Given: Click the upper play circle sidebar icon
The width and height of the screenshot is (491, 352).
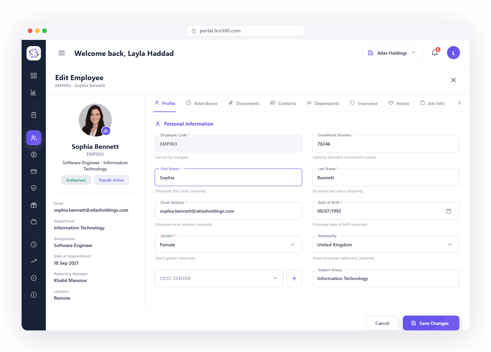Looking at the screenshot, I should pyautogui.click(x=34, y=278).
